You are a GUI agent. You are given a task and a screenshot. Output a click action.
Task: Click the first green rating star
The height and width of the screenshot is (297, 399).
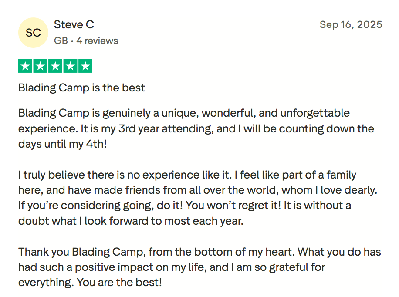pyautogui.click(x=26, y=66)
